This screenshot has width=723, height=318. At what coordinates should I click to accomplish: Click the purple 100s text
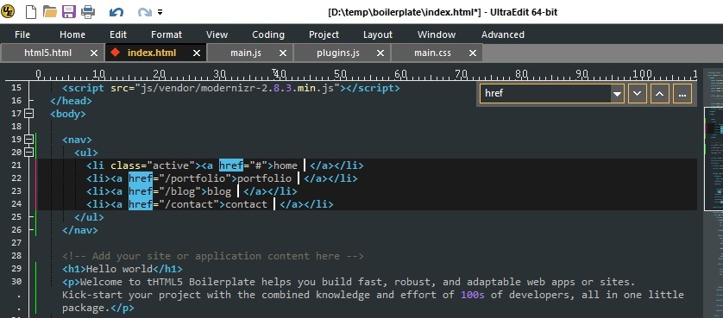pyautogui.click(x=472, y=295)
